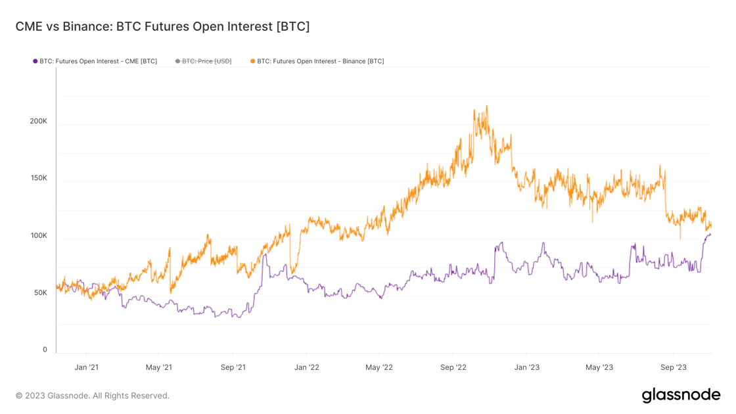Click the chart title text
This screenshot has height=414, width=736.
162,26
